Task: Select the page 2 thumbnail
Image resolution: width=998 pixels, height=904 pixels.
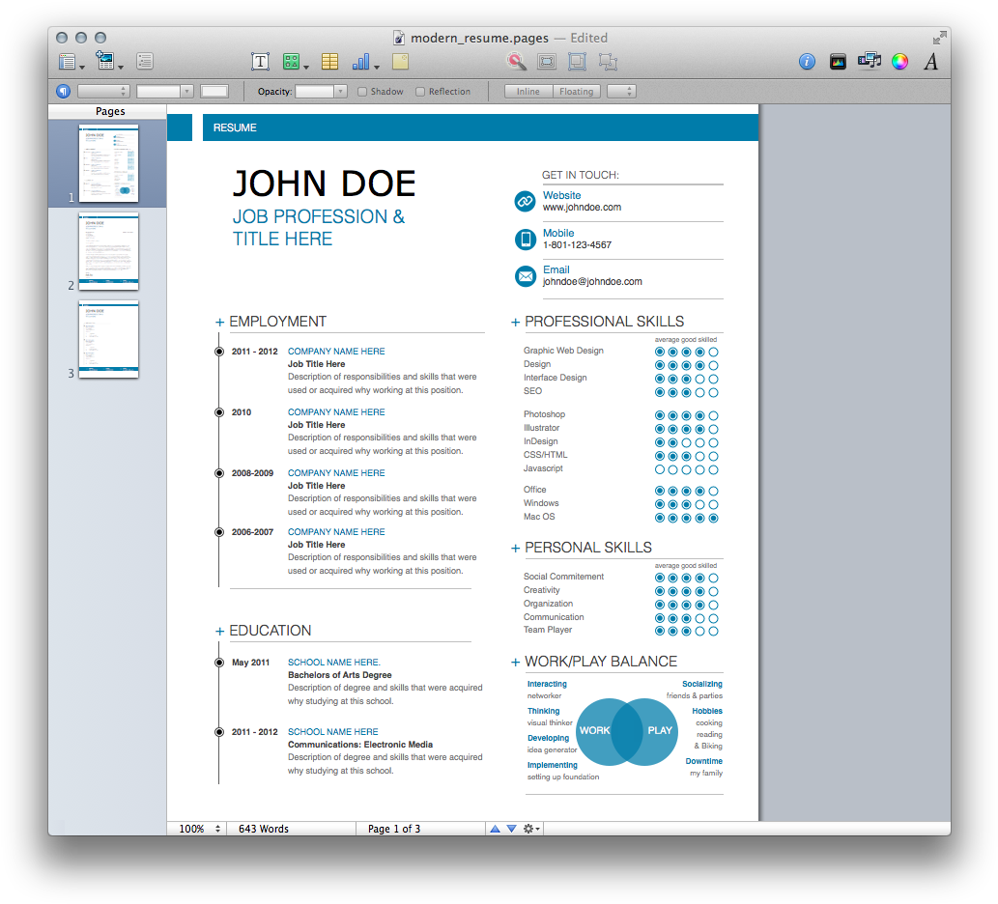Action: (x=108, y=251)
